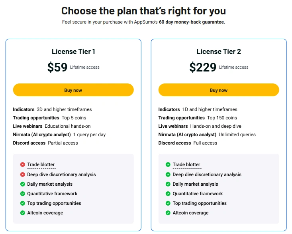Select the License Tier 2 heading
Image resolution: width=292 pixels, height=234 pixels.
click(219, 52)
